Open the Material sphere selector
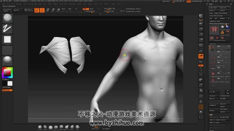Screen dimensions: 234x131 pos(7,61)
